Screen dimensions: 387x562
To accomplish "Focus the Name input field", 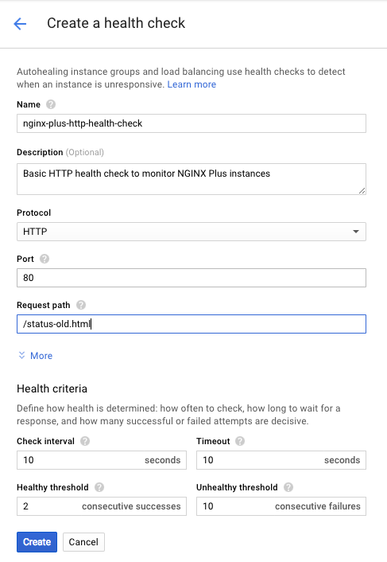I will tap(192, 123).
